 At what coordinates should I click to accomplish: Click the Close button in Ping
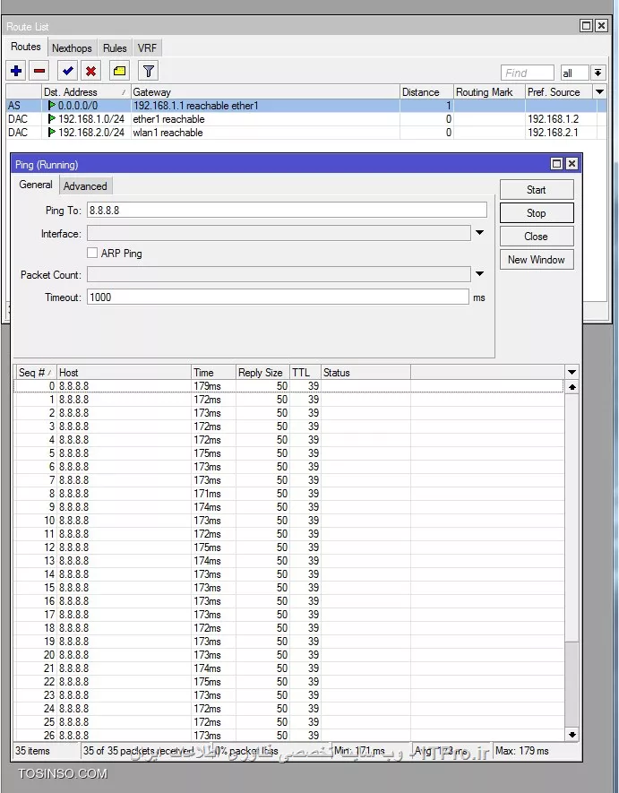[x=536, y=237]
